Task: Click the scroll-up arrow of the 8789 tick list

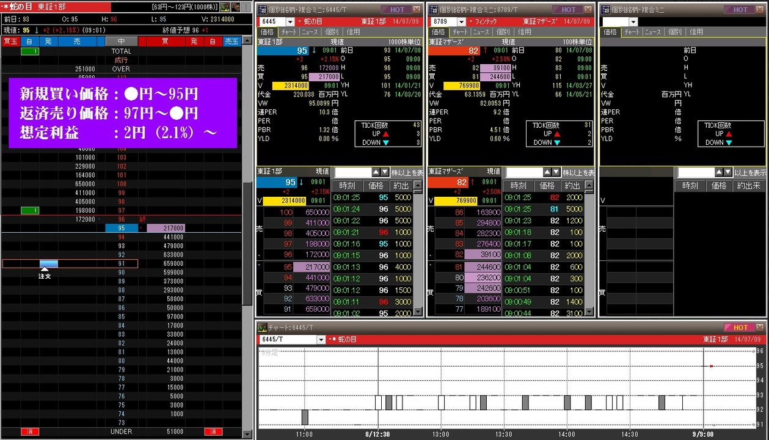Action: tap(589, 186)
